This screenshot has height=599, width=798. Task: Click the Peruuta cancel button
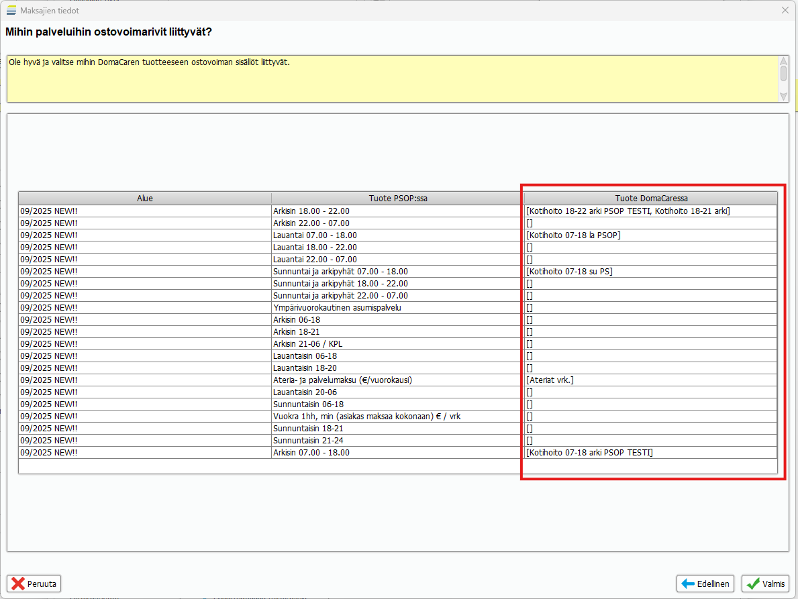34,584
